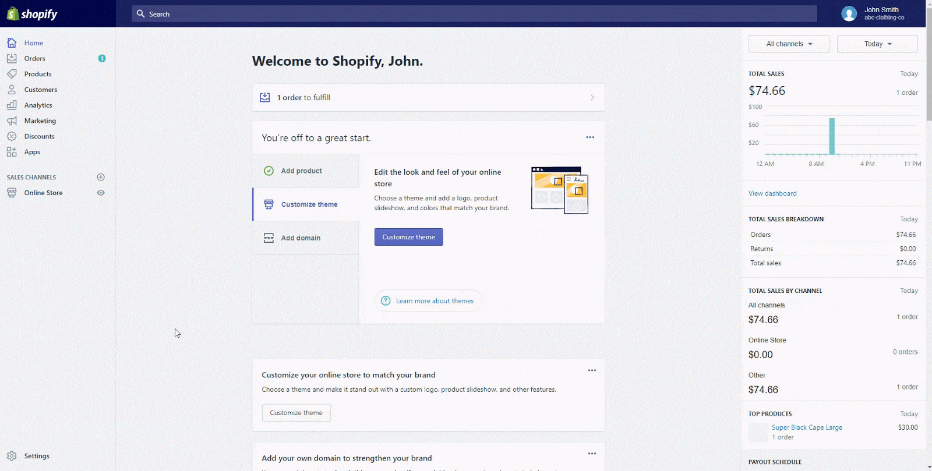Click the PAYOUT SCHEDULE heading
The width and height of the screenshot is (932, 471).
[775, 462]
